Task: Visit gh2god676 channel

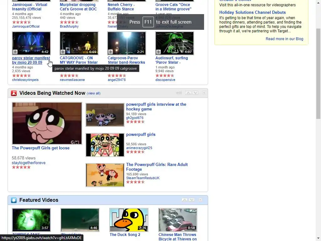Action: click(x=135, y=118)
